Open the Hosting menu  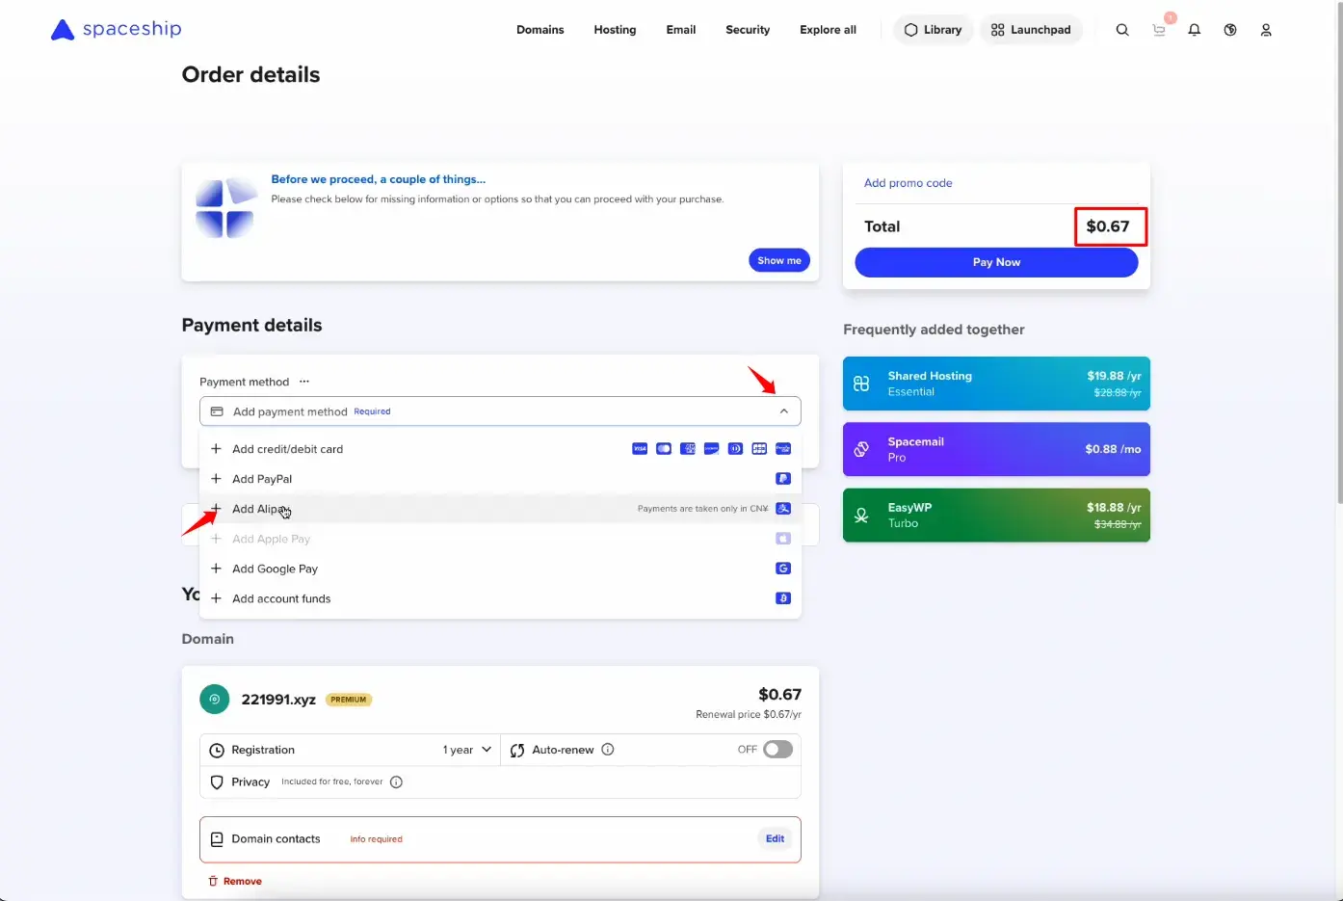tap(615, 30)
